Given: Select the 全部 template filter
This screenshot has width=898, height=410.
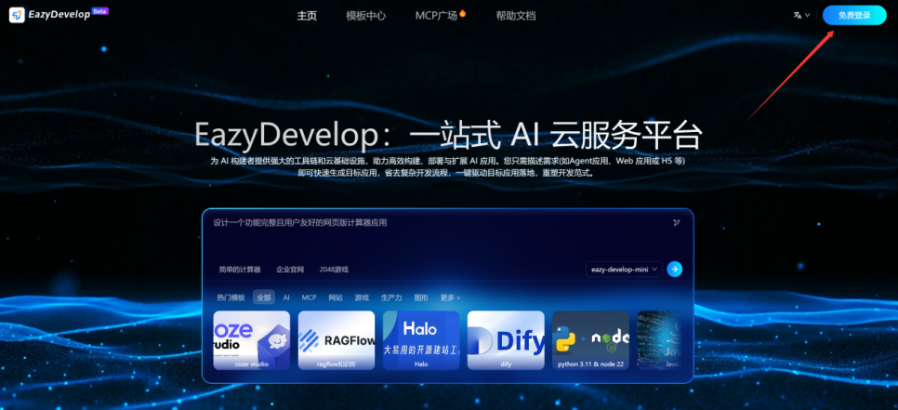Looking at the screenshot, I should point(264,298).
